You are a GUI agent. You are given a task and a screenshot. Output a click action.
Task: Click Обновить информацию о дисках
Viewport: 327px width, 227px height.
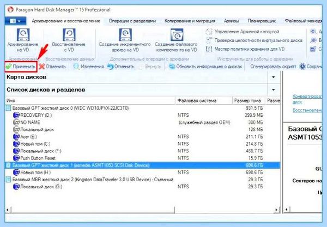coord(205,67)
